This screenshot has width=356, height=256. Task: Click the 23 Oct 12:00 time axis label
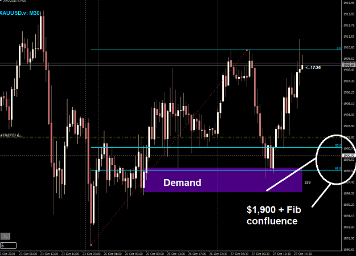[x=49, y=254]
